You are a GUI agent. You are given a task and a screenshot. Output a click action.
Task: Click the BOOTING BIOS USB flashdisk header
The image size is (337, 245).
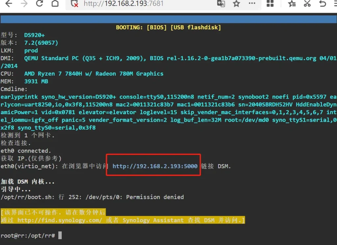(168, 27)
